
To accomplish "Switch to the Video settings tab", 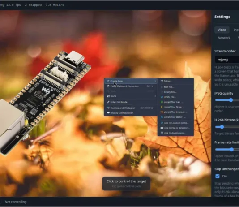I will pos(222,30).
